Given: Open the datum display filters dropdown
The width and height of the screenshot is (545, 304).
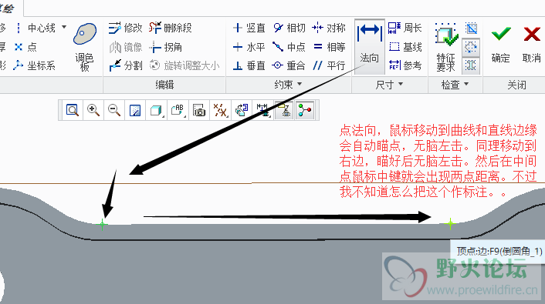Looking at the screenshot, I should click(220, 110).
